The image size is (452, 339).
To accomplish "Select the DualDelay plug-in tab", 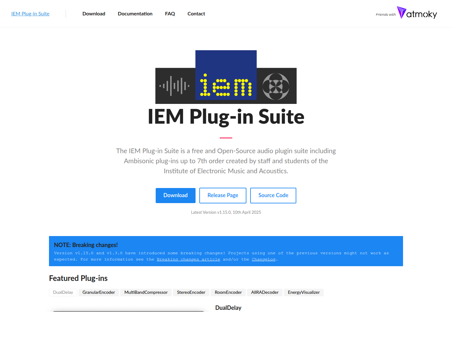I will point(63,292).
